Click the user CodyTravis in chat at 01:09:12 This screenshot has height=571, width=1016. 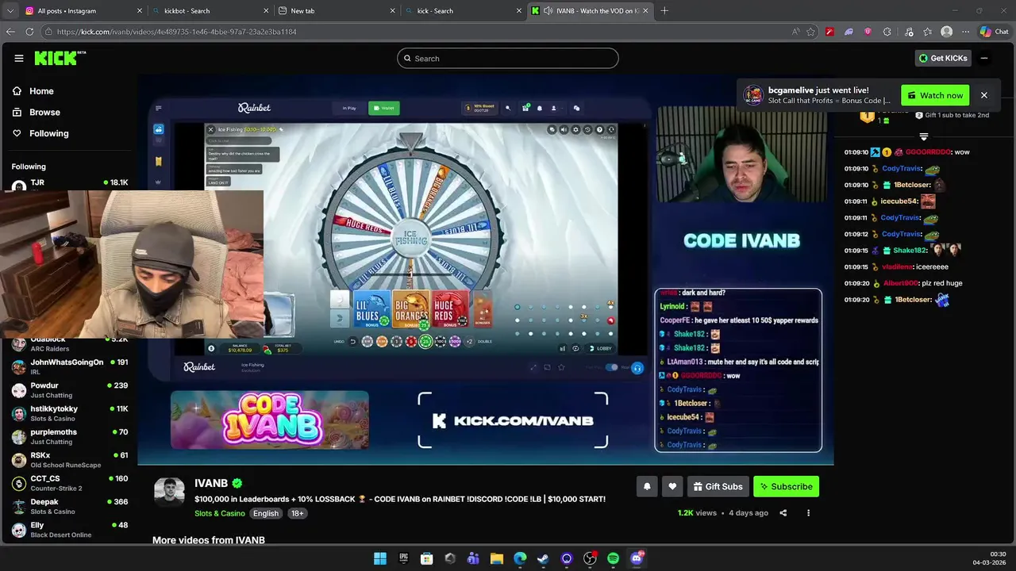pos(900,234)
